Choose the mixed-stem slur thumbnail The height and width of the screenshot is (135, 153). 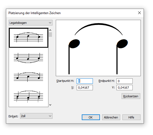28,77
